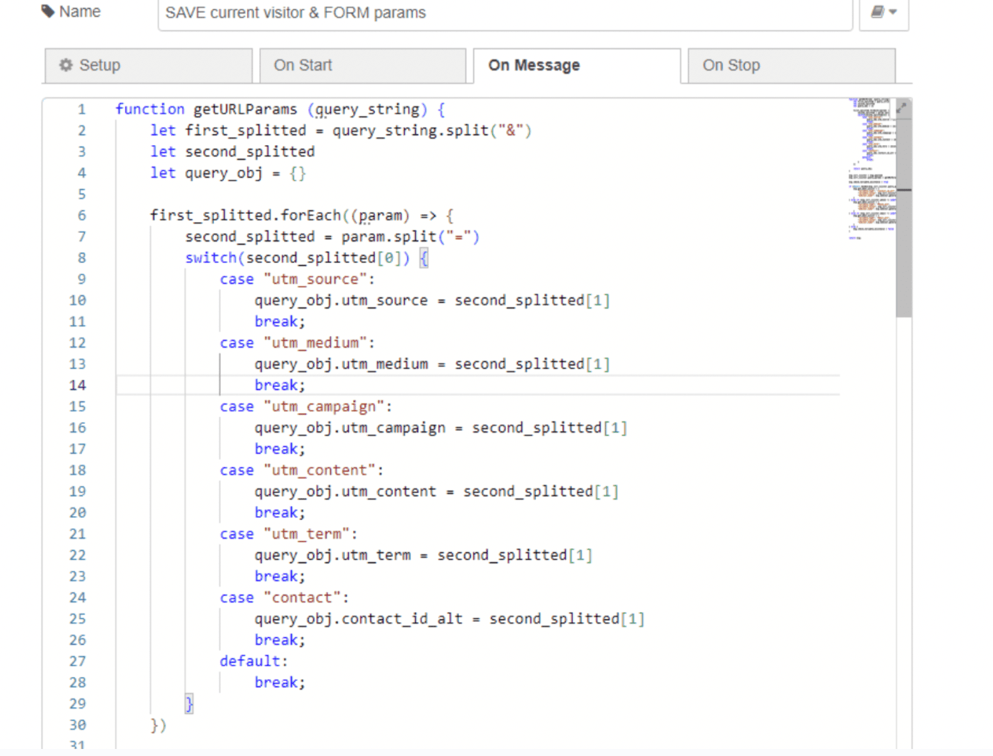Click the gear icon on Setup tab
The width and height of the screenshot is (993, 756).
[66, 65]
